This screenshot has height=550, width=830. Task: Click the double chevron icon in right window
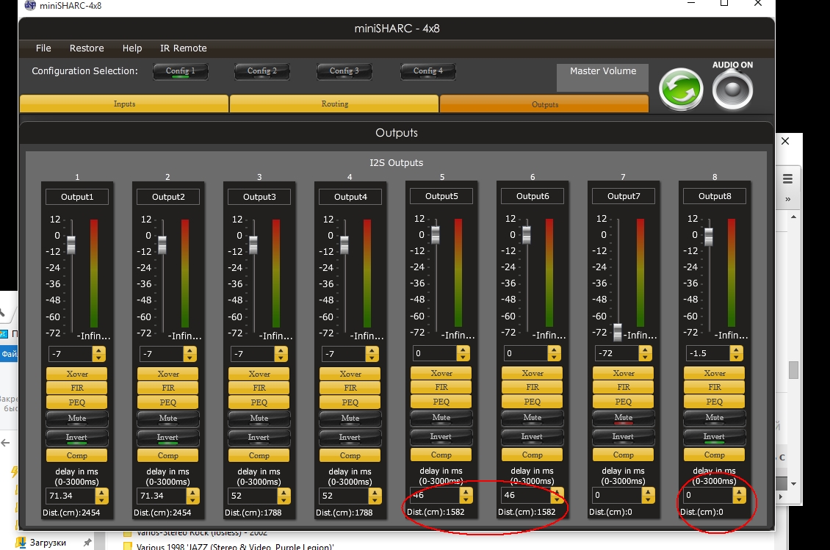787,199
